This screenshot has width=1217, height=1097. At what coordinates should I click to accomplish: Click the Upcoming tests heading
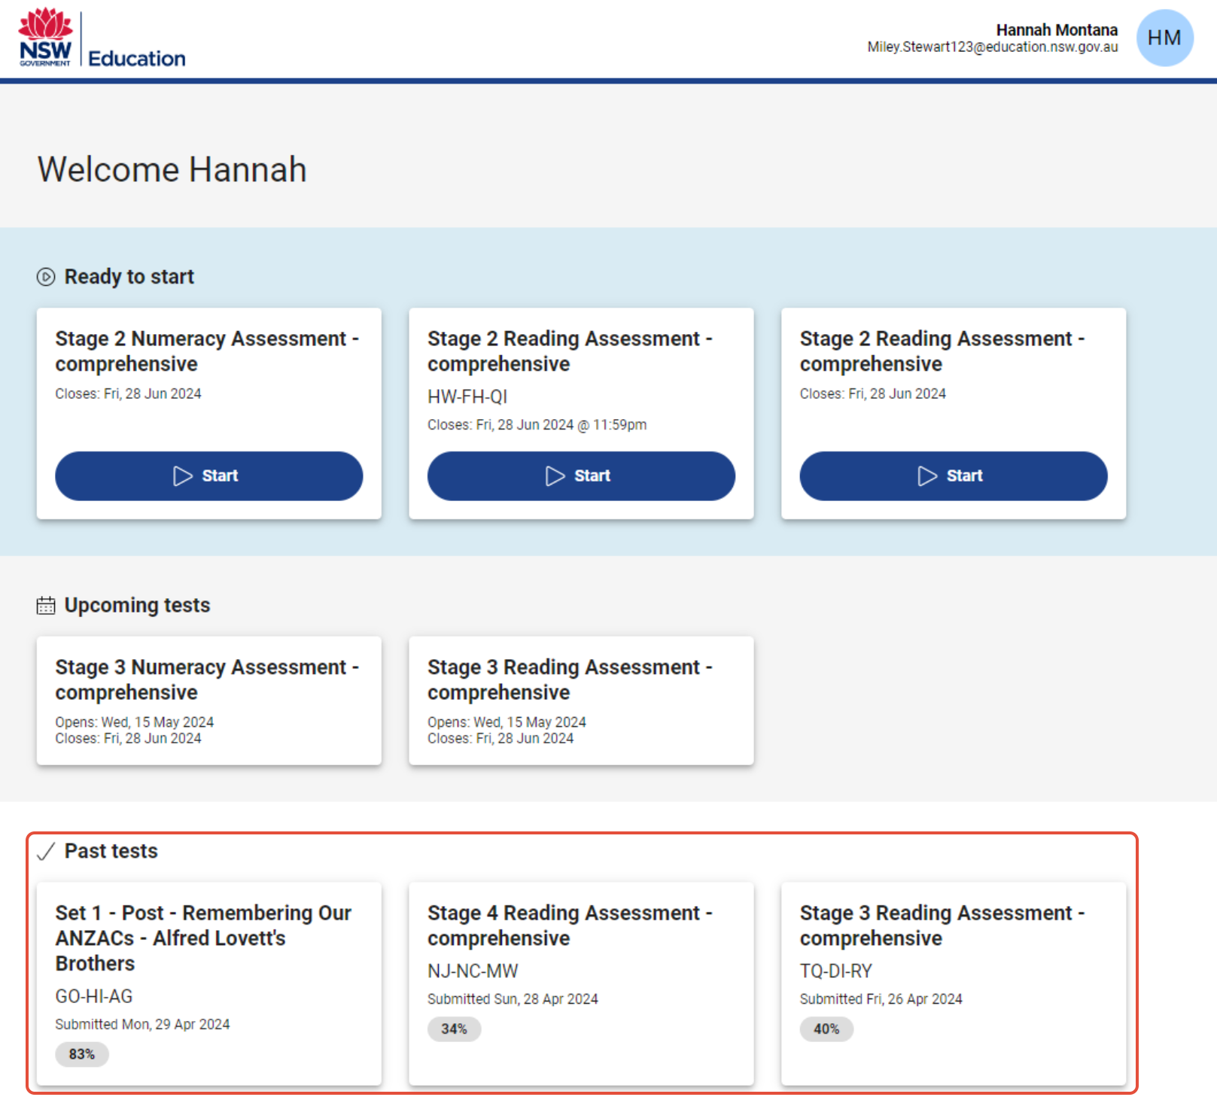click(x=137, y=606)
